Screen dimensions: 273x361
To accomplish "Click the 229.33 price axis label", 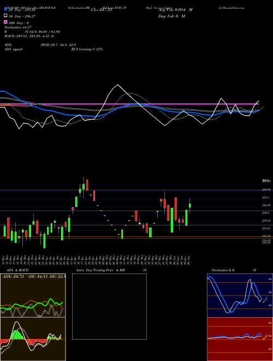I will (x=266, y=220).
